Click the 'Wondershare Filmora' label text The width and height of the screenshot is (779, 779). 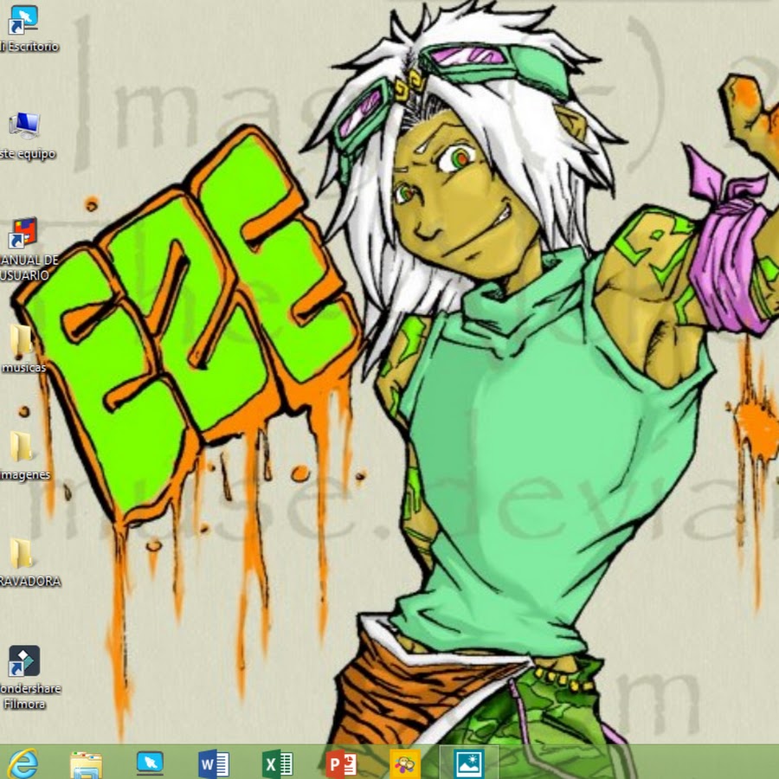[x=28, y=697]
